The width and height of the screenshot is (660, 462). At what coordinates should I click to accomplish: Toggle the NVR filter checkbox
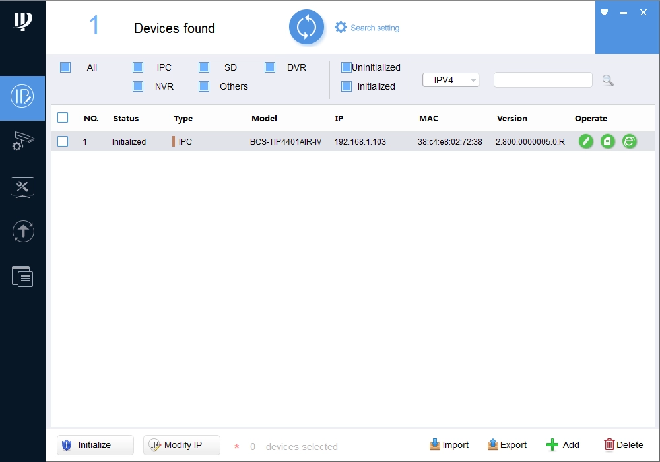(x=138, y=86)
